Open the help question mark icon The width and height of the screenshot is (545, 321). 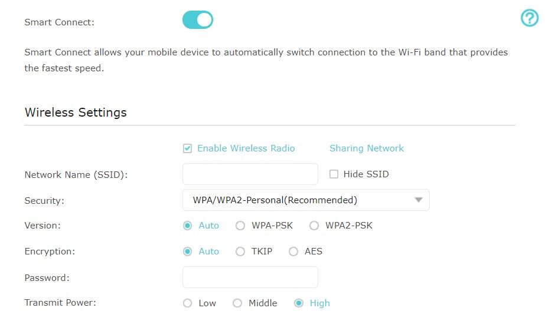tap(529, 19)
